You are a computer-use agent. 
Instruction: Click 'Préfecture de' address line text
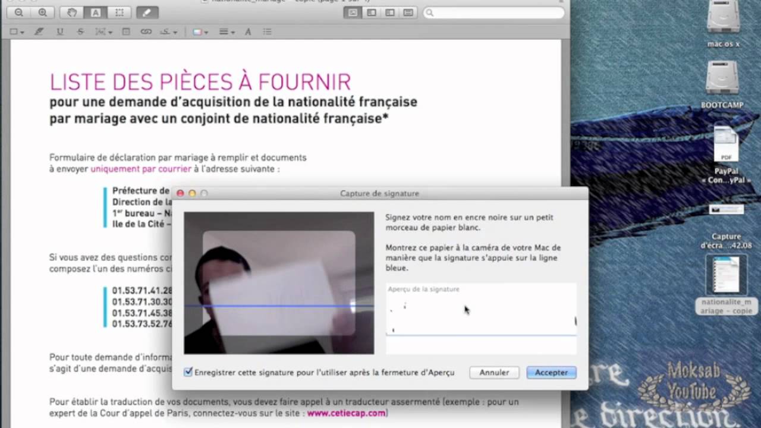(x=141, y=191)
